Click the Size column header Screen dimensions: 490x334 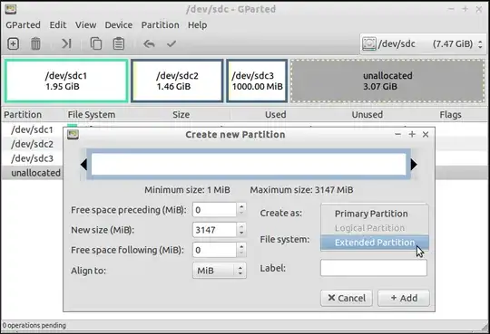click(181, 114)
